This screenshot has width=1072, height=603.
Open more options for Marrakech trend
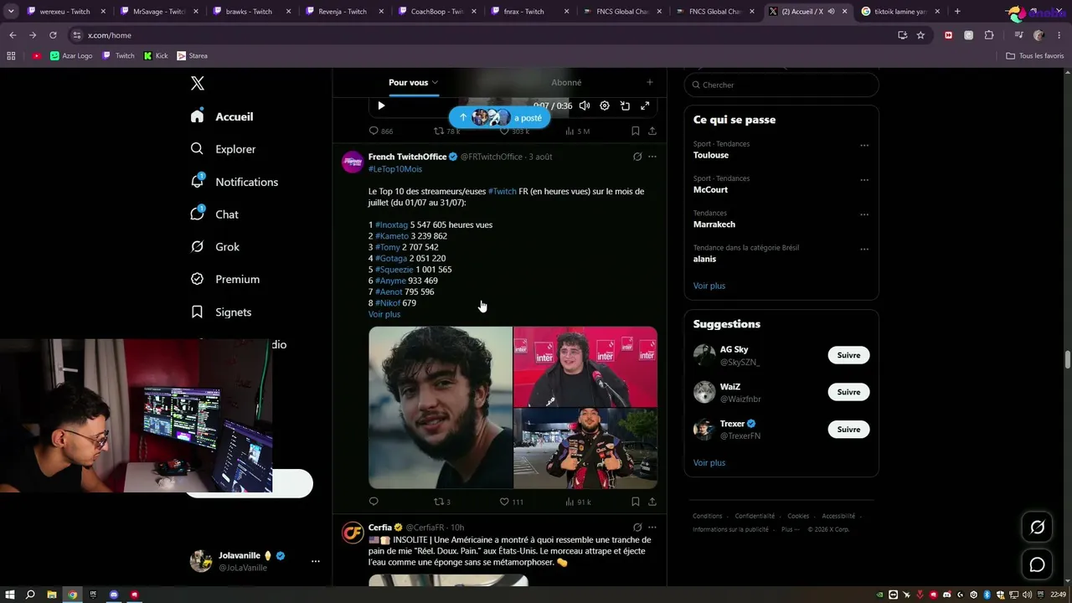point(864,214)
